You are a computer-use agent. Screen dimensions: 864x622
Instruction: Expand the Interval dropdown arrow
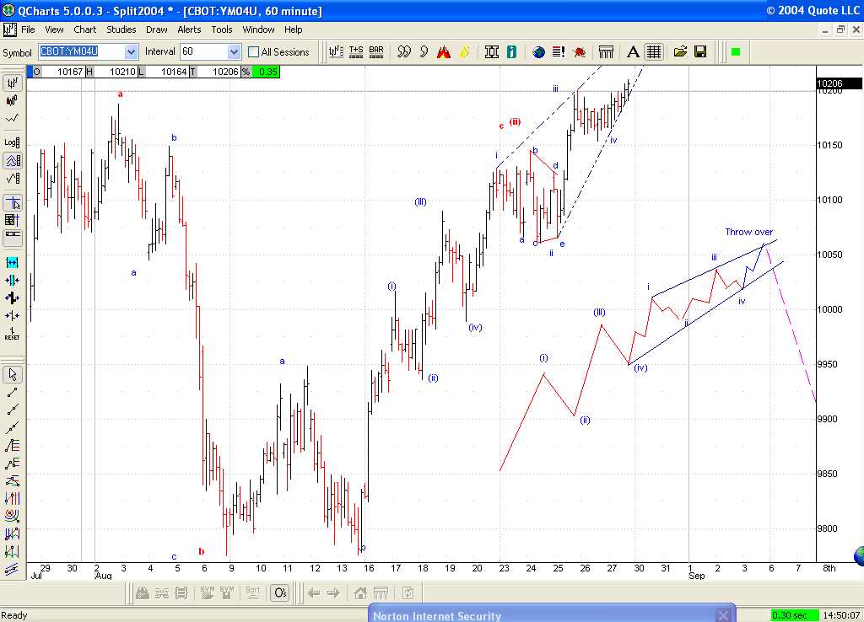pyautogui.click(x=235, y=52)
